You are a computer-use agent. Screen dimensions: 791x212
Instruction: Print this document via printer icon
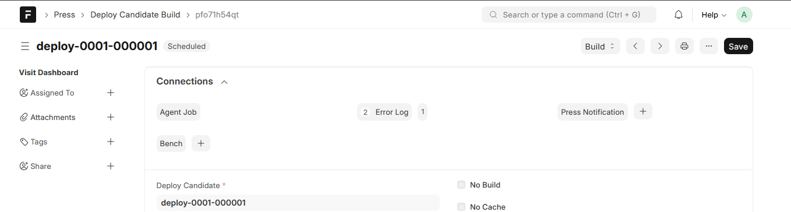pyautogui.click(x=684, y=46)
